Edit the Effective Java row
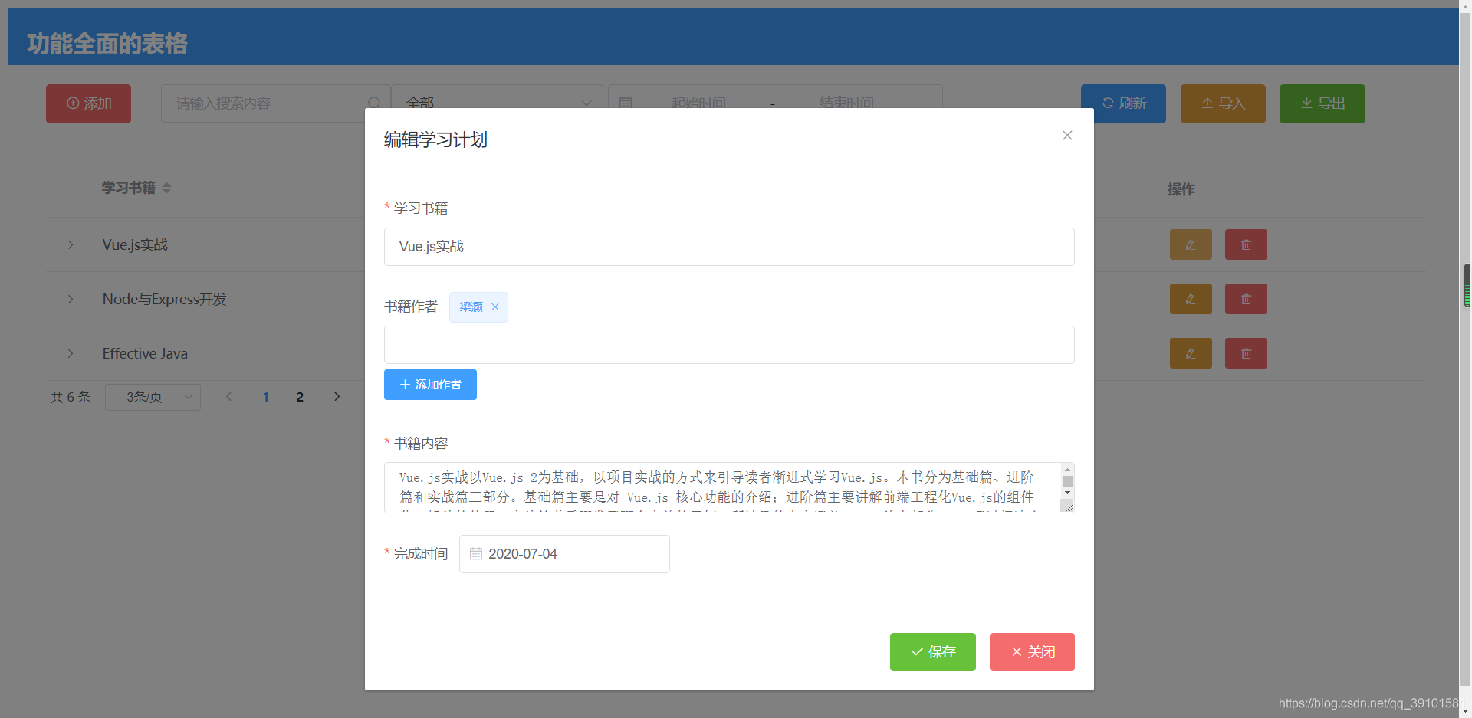 tap(1191, 354)
